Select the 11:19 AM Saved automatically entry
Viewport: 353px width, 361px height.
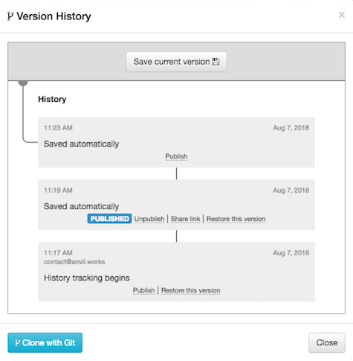click(x=176, y=205)
